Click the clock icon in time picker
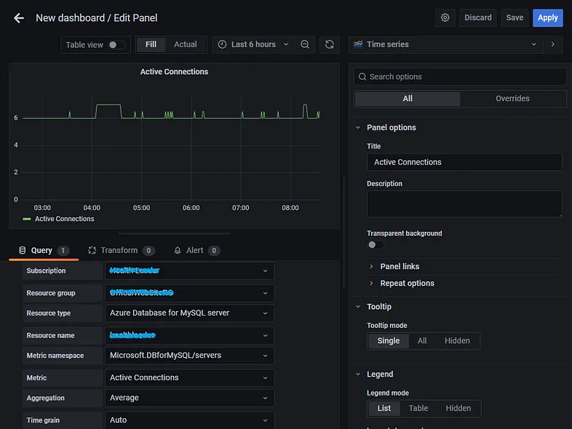 tap(222, 44)
